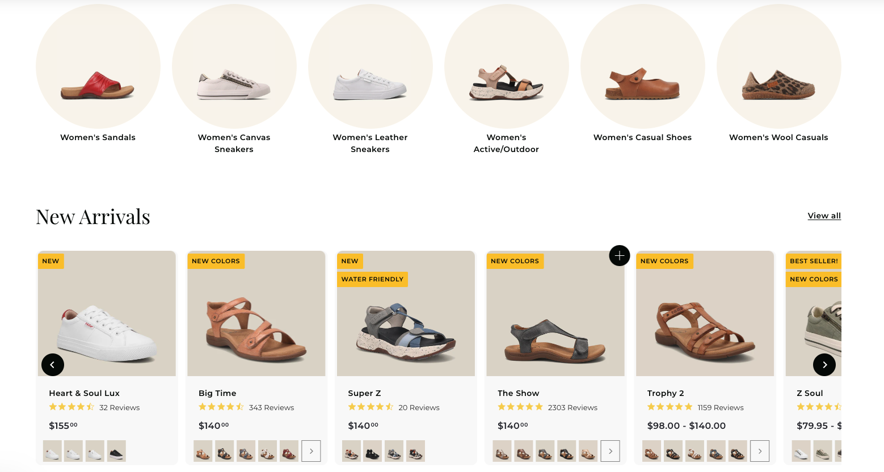884x472 pixels.
Task: Open Women's Active/Outdoor category circle
Action: tap(507, 67)
